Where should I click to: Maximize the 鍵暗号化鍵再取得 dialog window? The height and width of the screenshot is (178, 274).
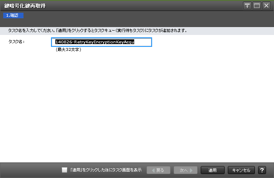click(257, 6)
